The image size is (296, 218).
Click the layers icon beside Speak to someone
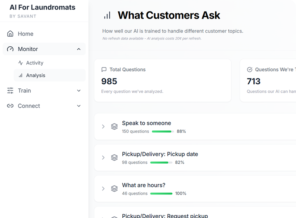coord(114,126)
